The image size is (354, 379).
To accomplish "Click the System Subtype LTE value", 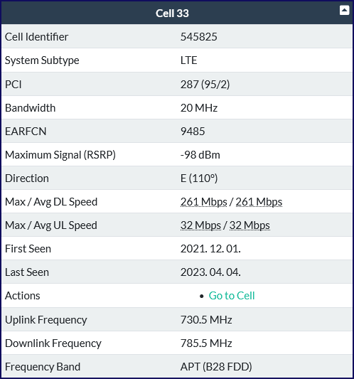I will pyautogui.click(x=188, y=60).
